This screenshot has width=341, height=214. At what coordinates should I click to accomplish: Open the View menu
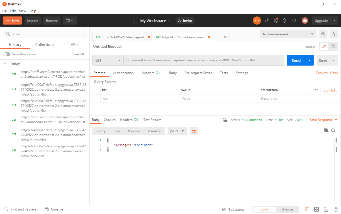tap(23, 11)
